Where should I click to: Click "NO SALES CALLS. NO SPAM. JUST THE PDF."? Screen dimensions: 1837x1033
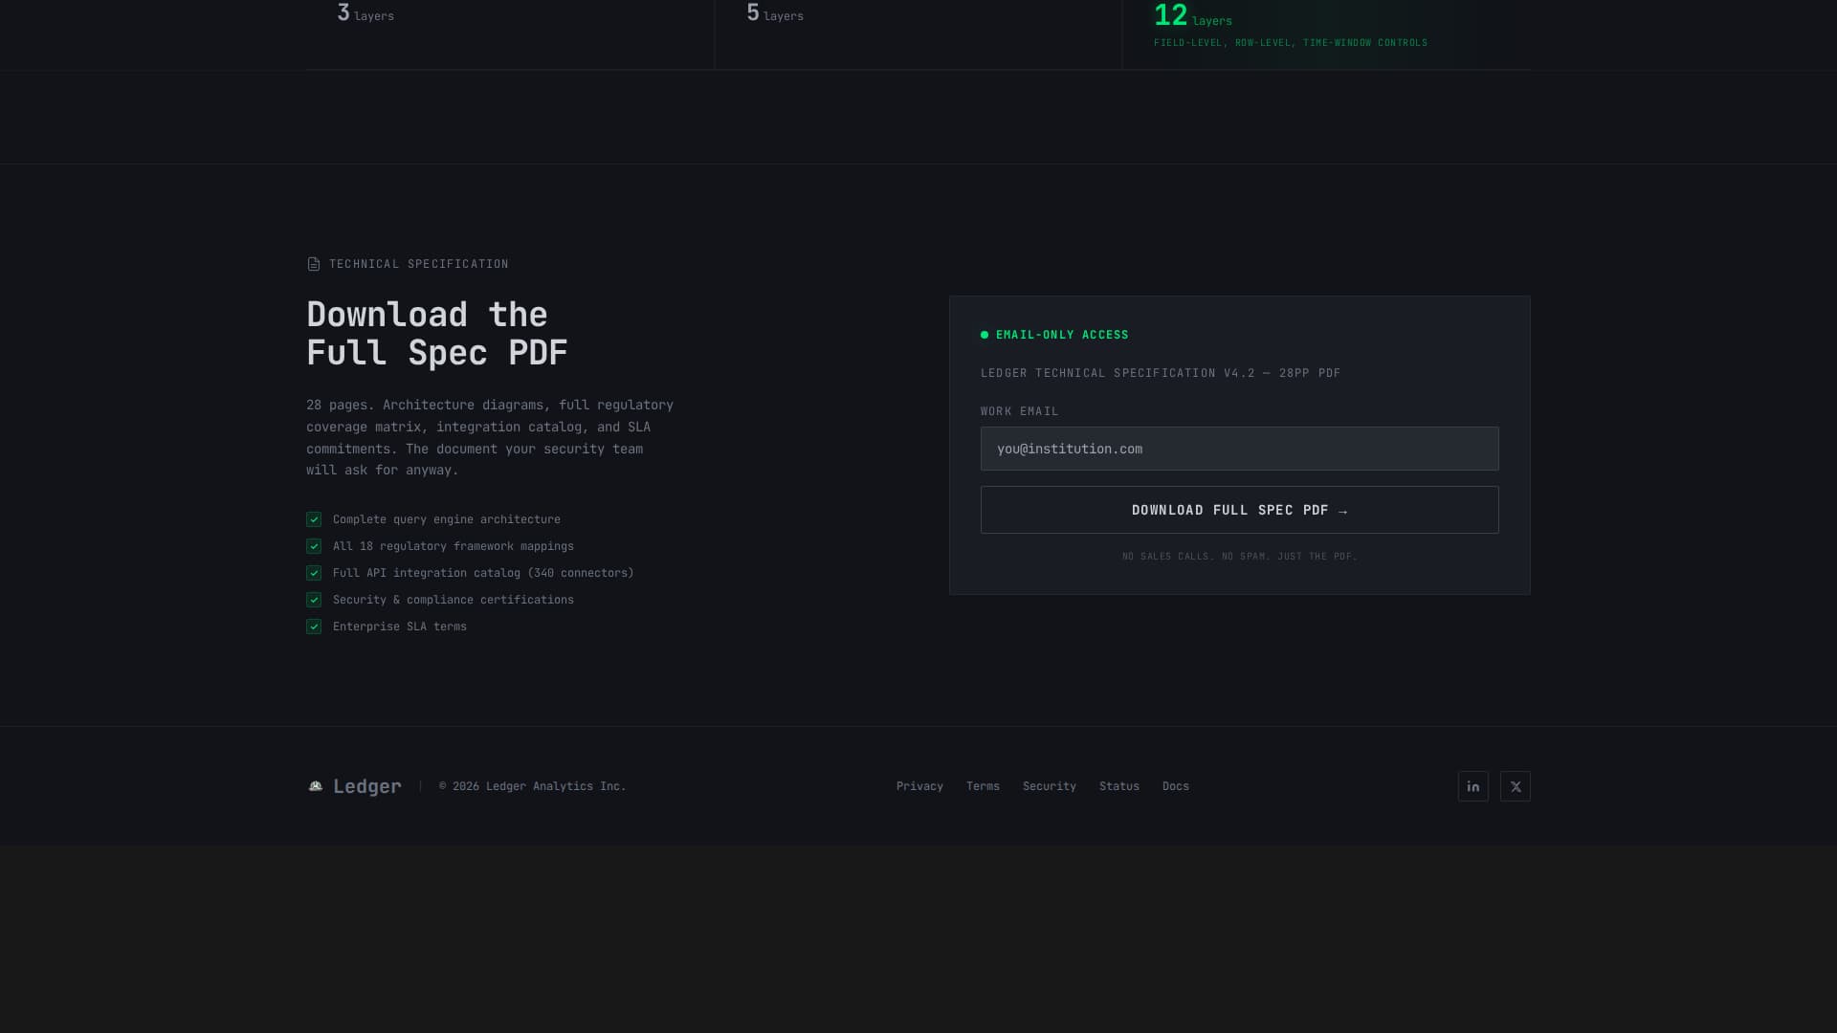(x=1239, y=556)
